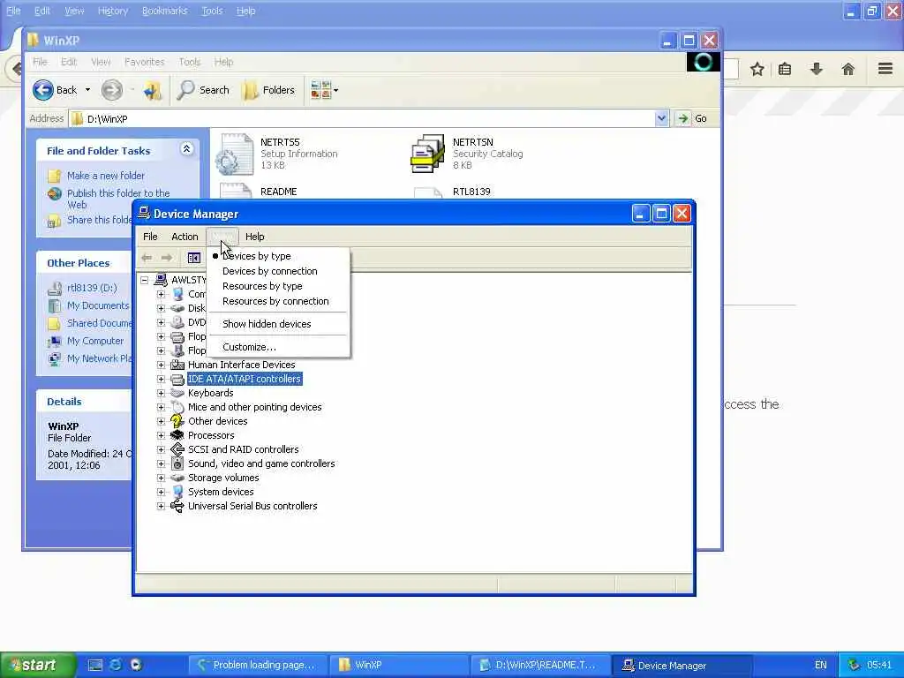Viewport: 904px width, 678px height.
Task: Switch to README.T… taskbar button
Action: click(x=540, y=665)
